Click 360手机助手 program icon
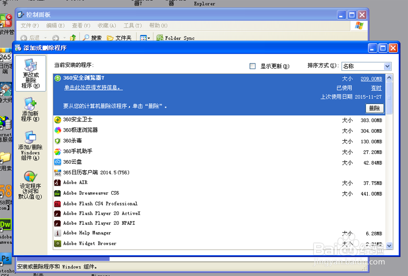Image resolution: width=408 pixels, height=276 pixels. tap(58, 151)
